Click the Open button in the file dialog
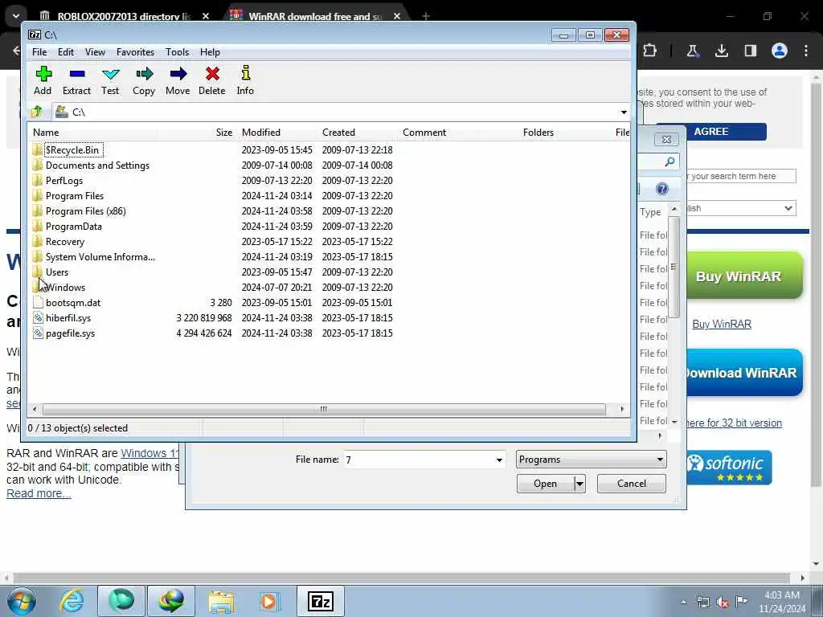The width and height of the screenshot is (823, 617). 546,484
